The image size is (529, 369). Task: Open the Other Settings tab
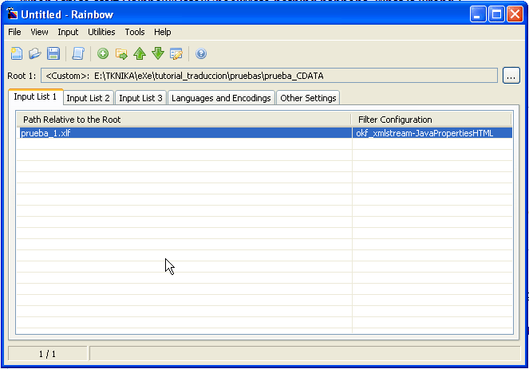(308, 98)
